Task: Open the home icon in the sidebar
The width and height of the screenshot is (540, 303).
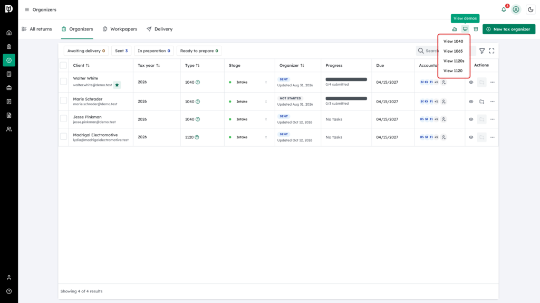Action: pyautogui.click(x=9, y=33)
